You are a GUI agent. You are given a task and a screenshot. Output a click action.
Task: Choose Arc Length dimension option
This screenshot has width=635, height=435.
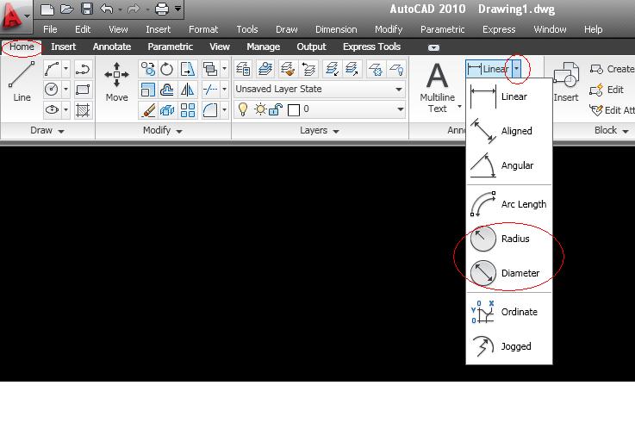click(x=509, y=204)
